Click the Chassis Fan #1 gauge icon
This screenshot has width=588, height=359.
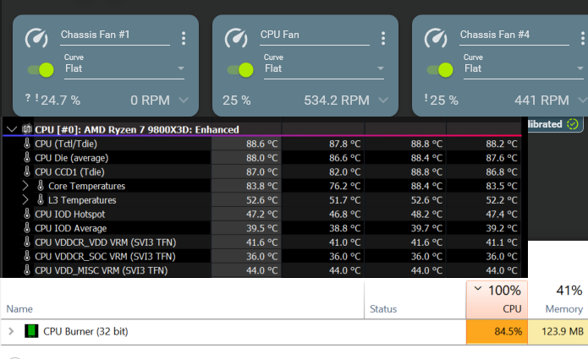click(x=36, y=38)
